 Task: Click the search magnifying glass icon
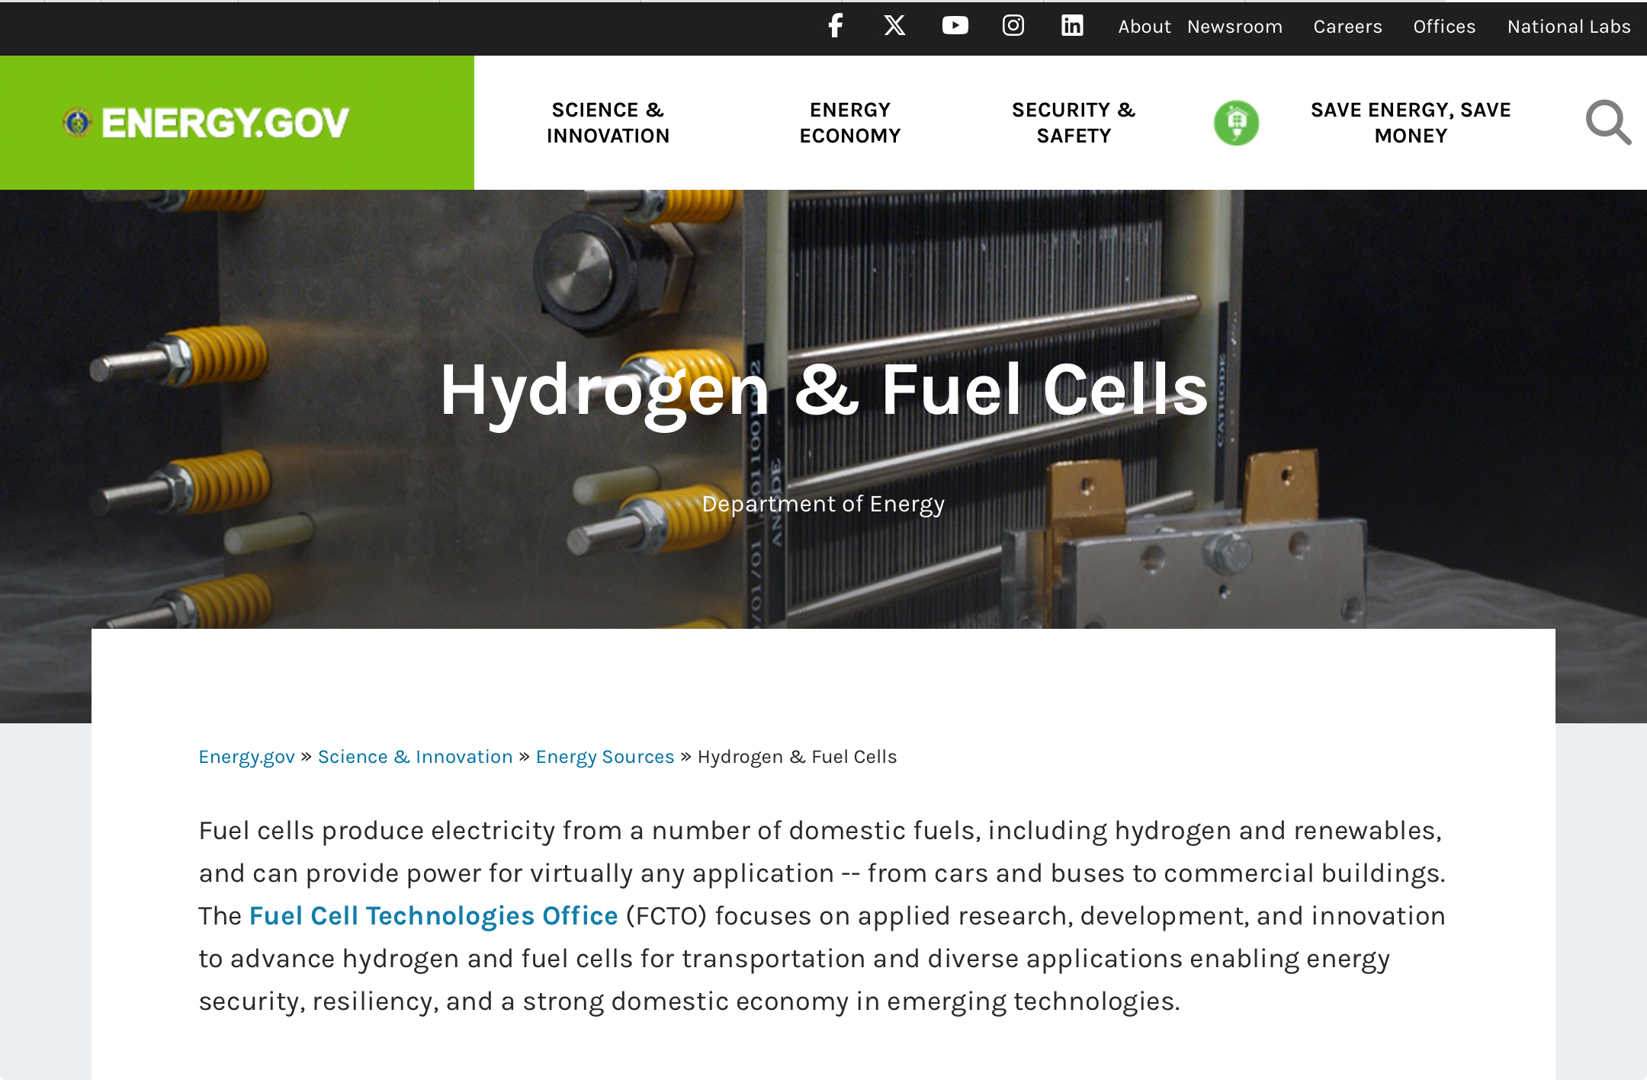pyautogui.click(x=1608, y=122)
